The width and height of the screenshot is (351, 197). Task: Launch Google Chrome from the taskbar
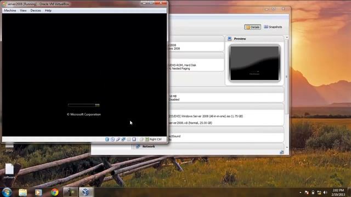[54, 192]
